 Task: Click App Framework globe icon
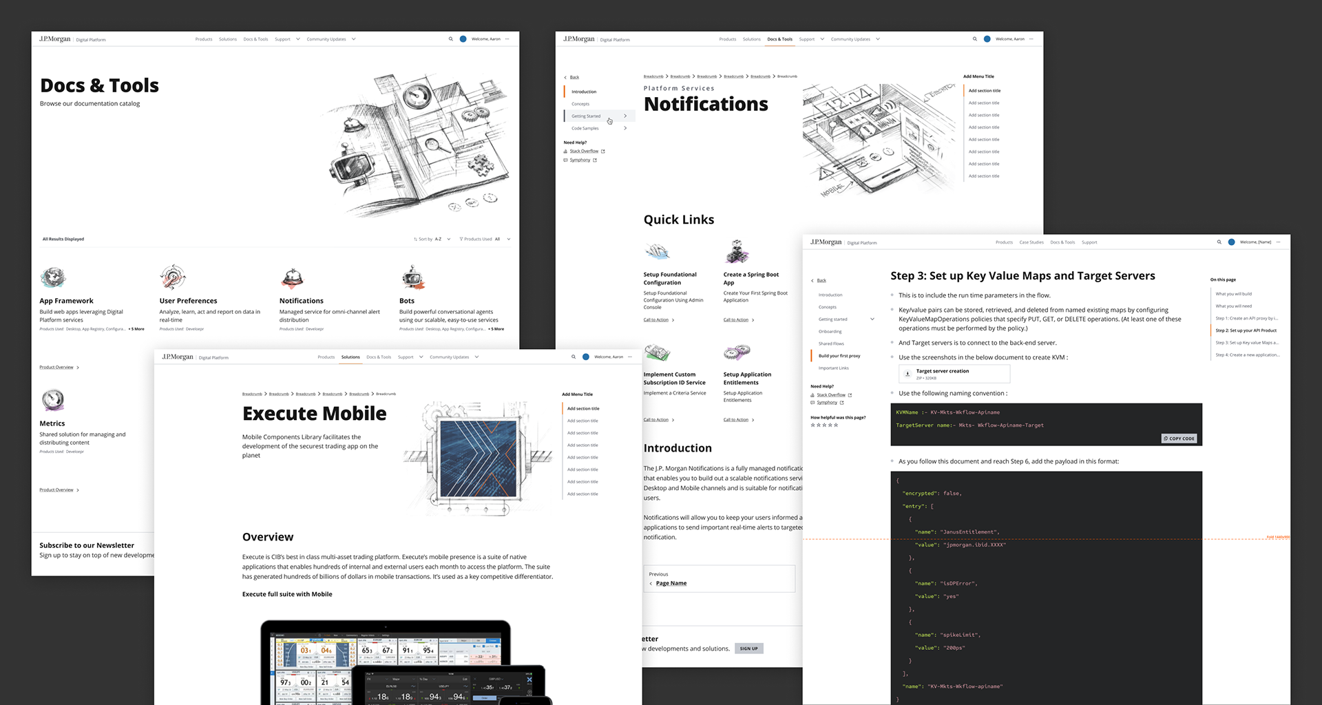tap(53, 277)
